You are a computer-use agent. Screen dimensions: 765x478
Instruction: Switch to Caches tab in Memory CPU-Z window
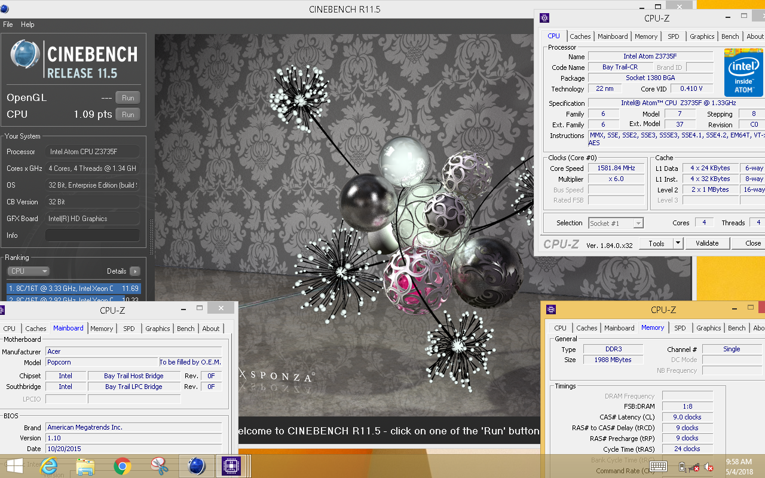coord(586,328)
